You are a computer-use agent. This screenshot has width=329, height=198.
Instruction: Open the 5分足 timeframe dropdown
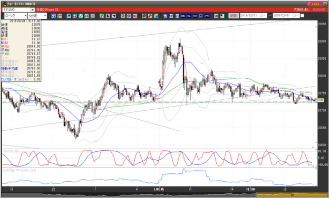37,16
